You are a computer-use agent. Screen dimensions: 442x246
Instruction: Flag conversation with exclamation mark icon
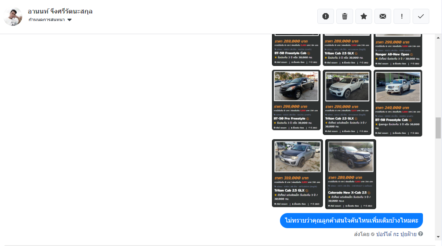coord(401,16)
